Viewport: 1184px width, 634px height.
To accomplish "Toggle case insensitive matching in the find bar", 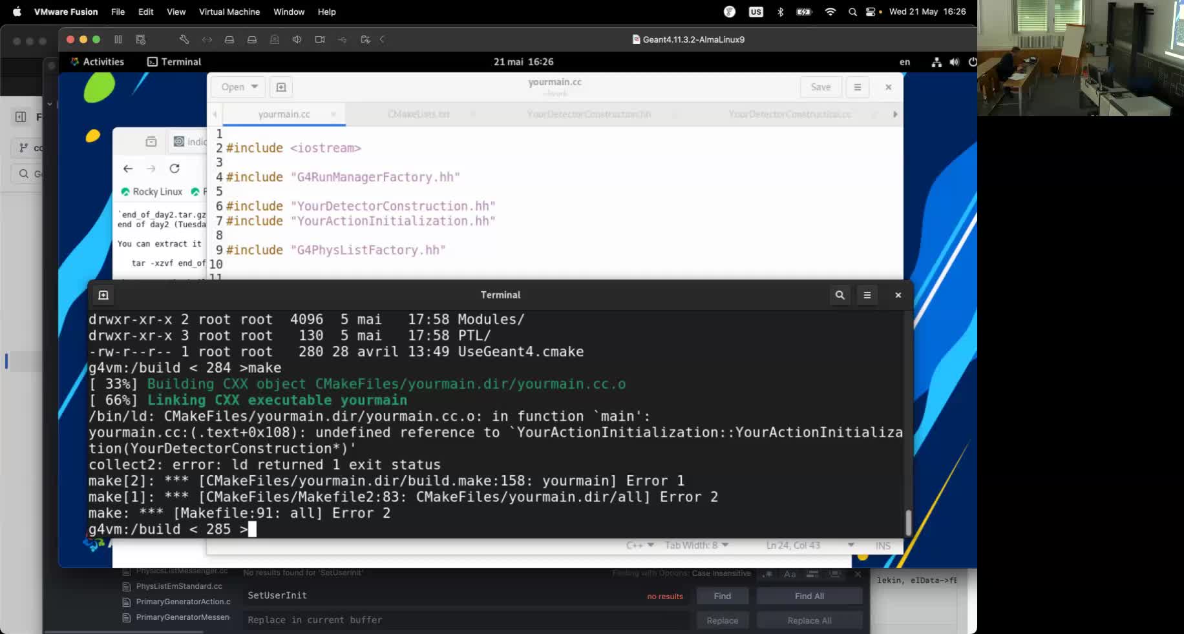I will [x=789, y=574].
